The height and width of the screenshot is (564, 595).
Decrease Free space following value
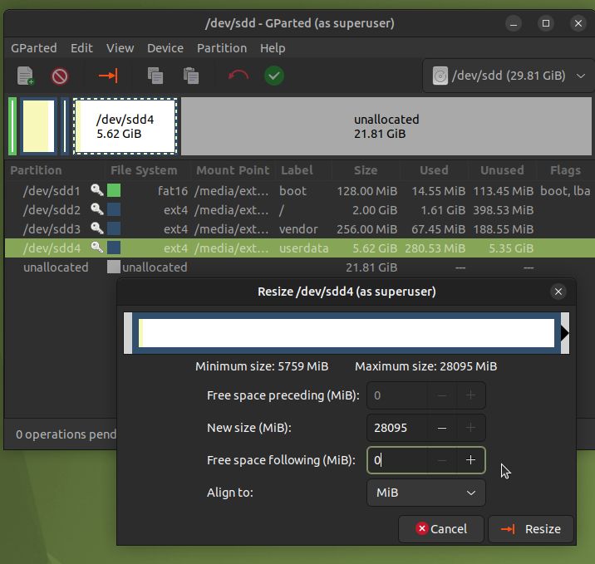click(442, 460)
